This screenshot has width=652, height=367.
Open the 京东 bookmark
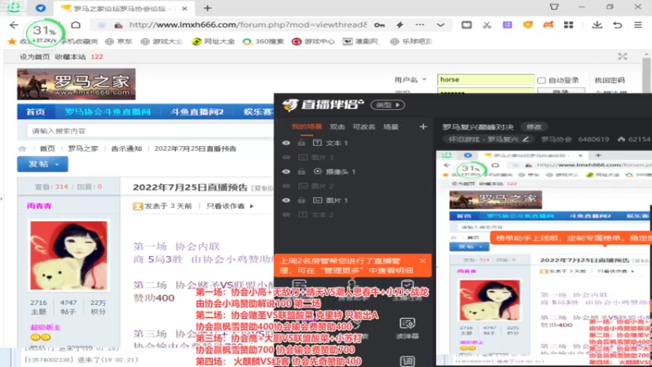pos(118,42)
